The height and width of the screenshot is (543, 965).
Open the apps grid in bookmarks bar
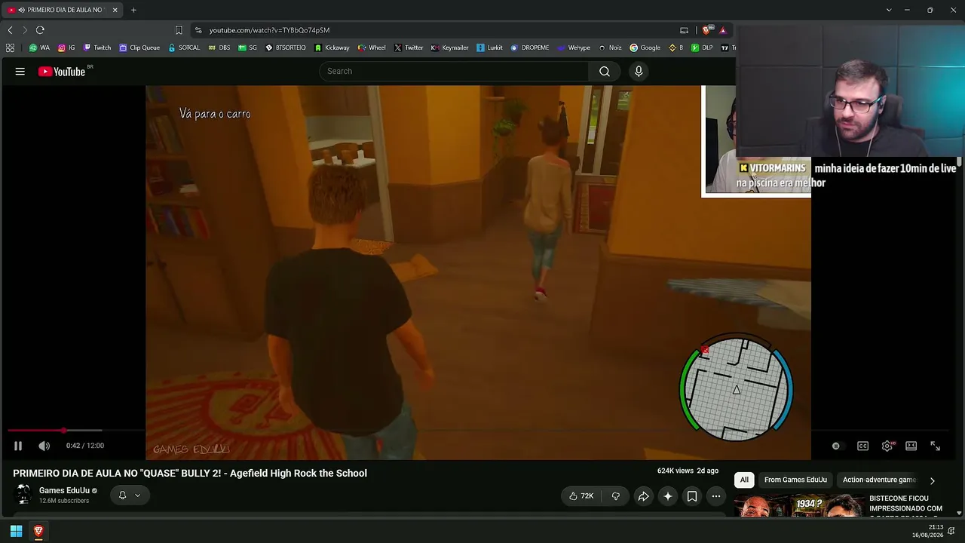[10, 48]
